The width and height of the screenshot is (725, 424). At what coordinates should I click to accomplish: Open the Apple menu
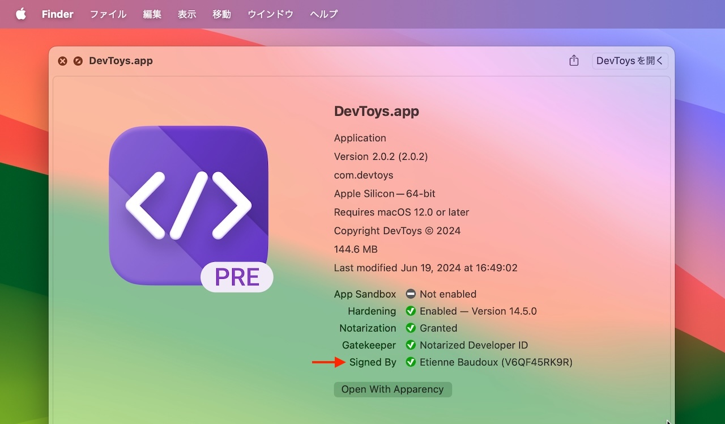[x=21, y=14]
